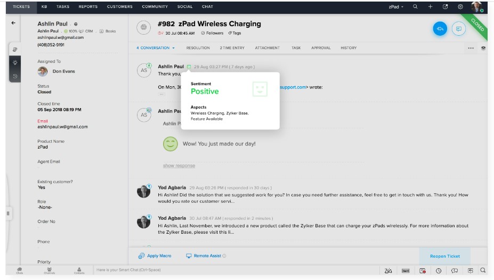The width and height of the screenshot is (494, 280).
Task: Open the search icon in top bar
Action: click(x=415, y=6)
